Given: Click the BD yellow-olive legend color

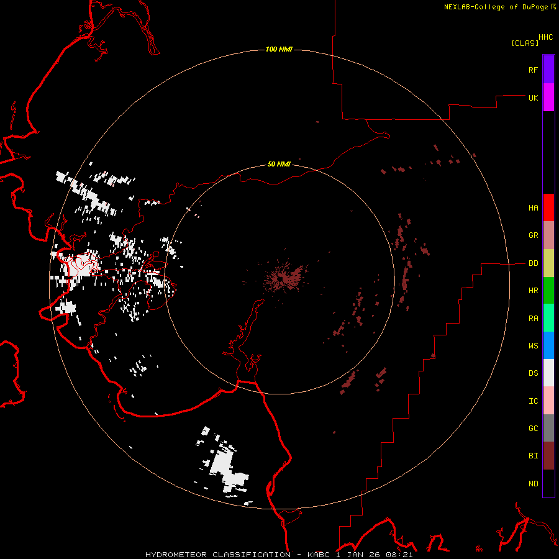Looking at the screenshot, I should coord(548,263).
